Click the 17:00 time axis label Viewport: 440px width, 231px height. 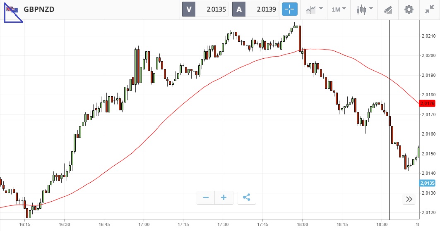144,224
